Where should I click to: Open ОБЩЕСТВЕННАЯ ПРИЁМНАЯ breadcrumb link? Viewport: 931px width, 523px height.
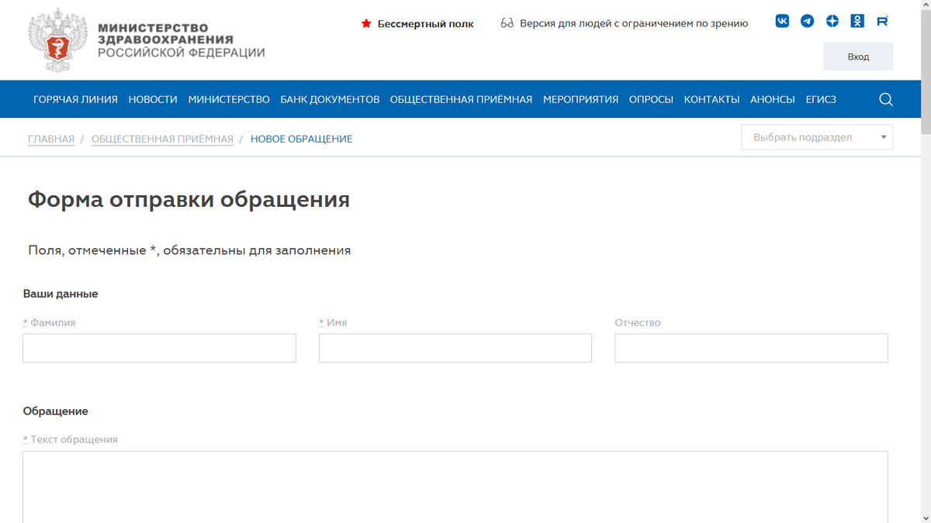click(x=162, y=139)
